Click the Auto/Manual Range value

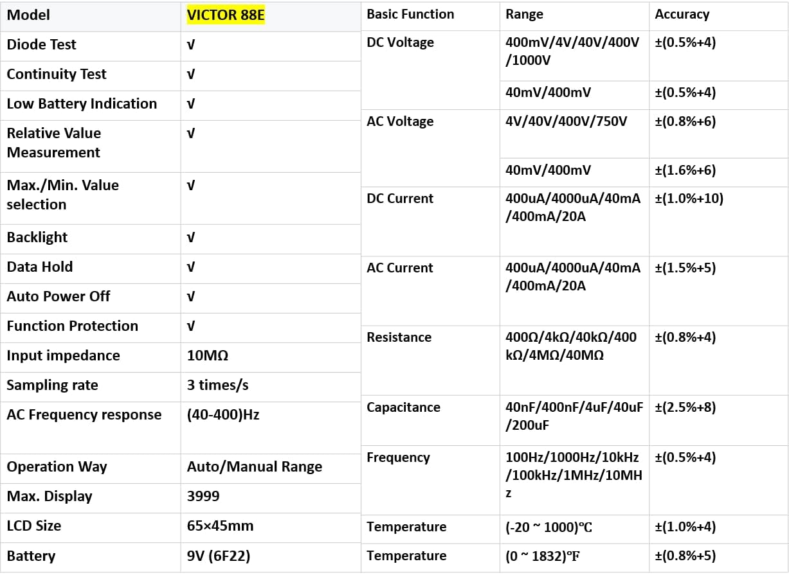pos(255,467)
